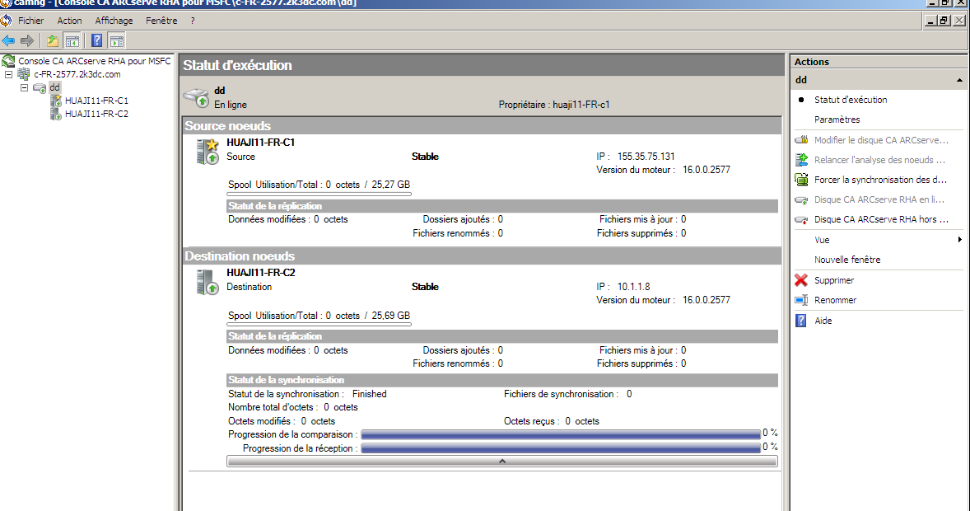Click the Progression de la comparaison bar
The width and height of the screenshot is (970, 511).
click(561, 434)
